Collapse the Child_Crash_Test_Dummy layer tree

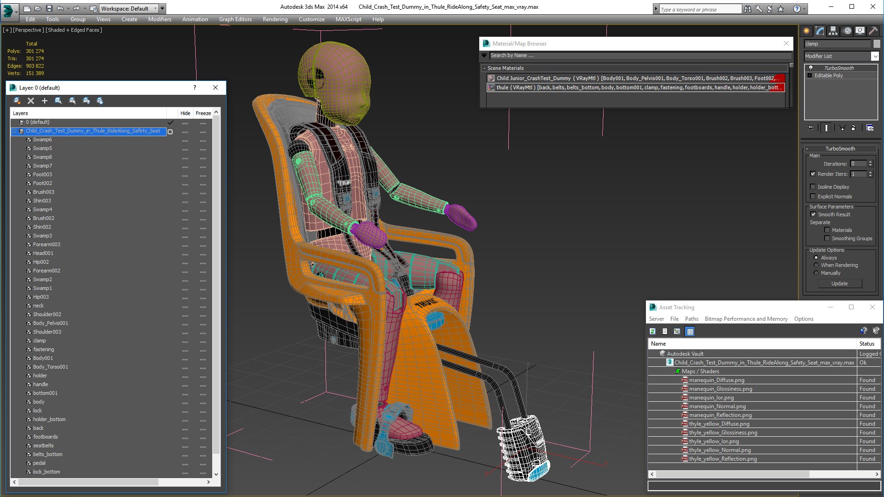tap(14, 131)
